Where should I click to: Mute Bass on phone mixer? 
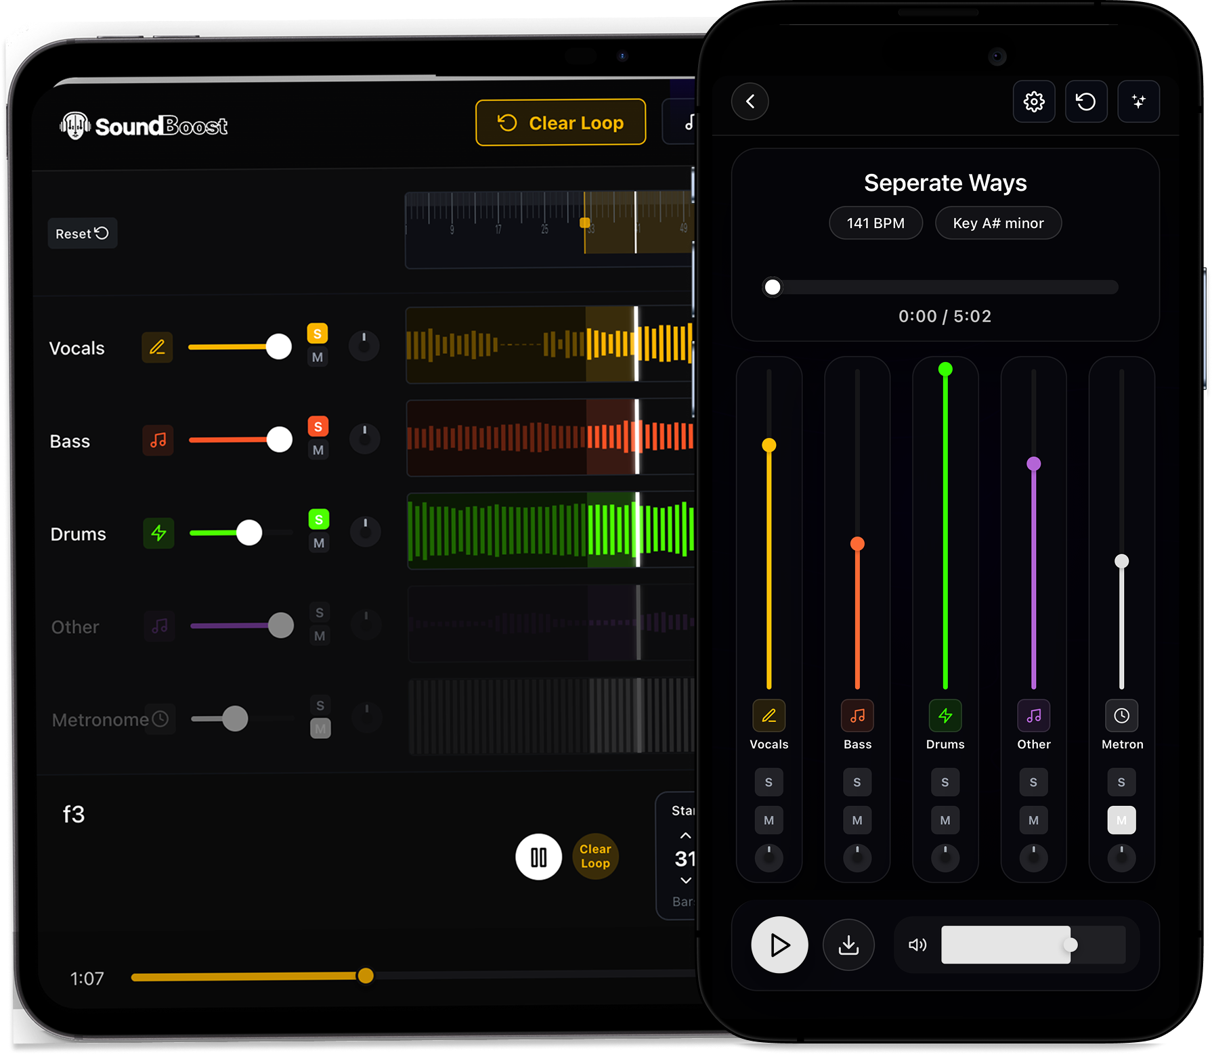coord(857,820)
